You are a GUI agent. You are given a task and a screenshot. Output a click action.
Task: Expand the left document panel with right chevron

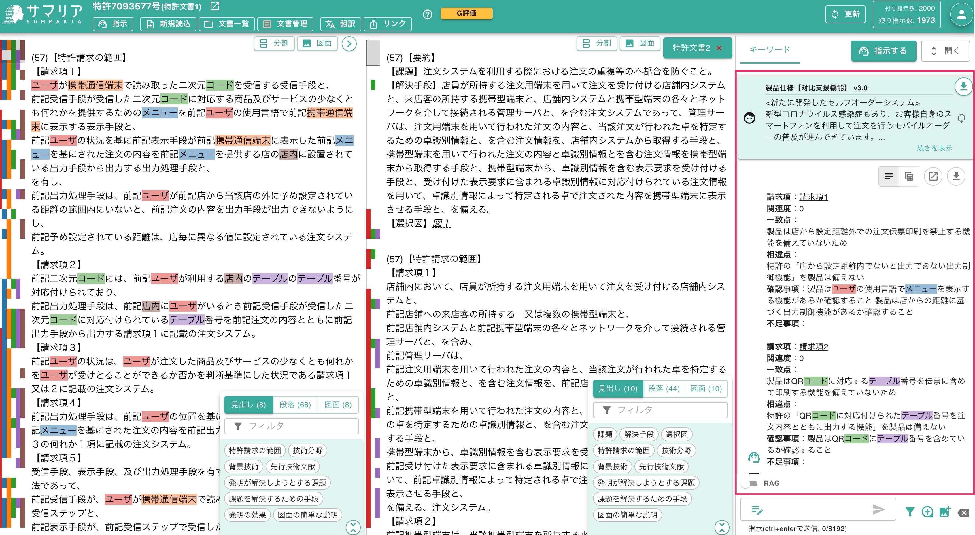[x=349, y=43]
